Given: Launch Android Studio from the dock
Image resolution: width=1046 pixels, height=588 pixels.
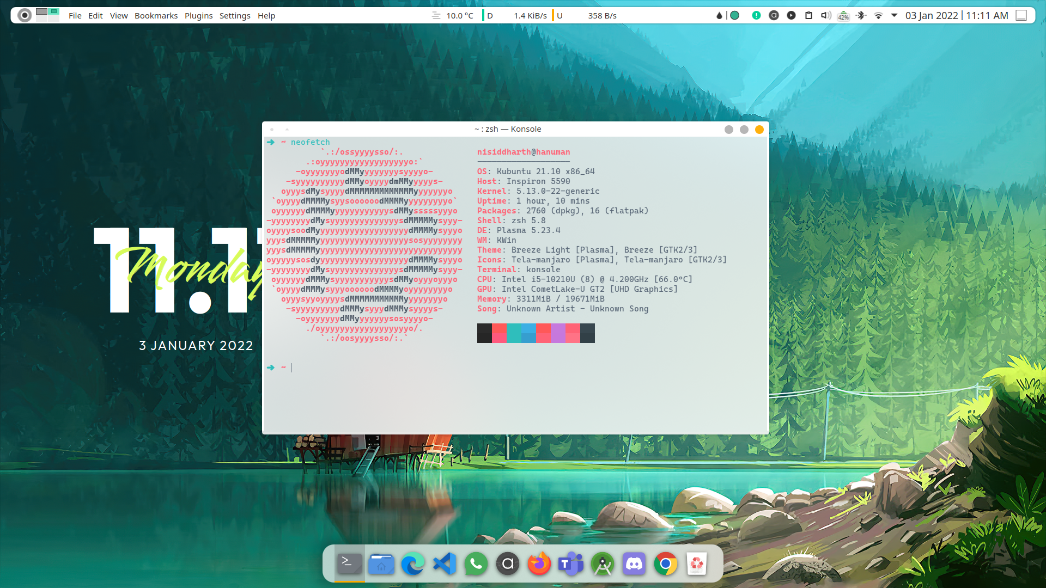Looking at the screenshot, I should point(603,563).
